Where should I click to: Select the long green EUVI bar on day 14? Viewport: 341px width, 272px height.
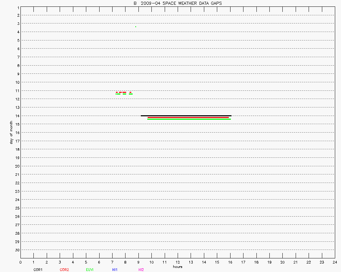tap(189, 119)
